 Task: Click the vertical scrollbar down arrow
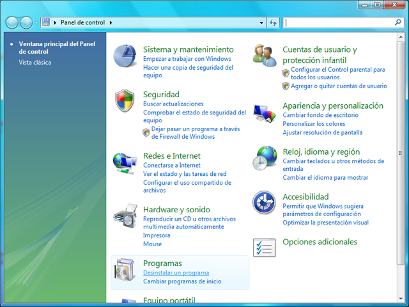point(403,301)
